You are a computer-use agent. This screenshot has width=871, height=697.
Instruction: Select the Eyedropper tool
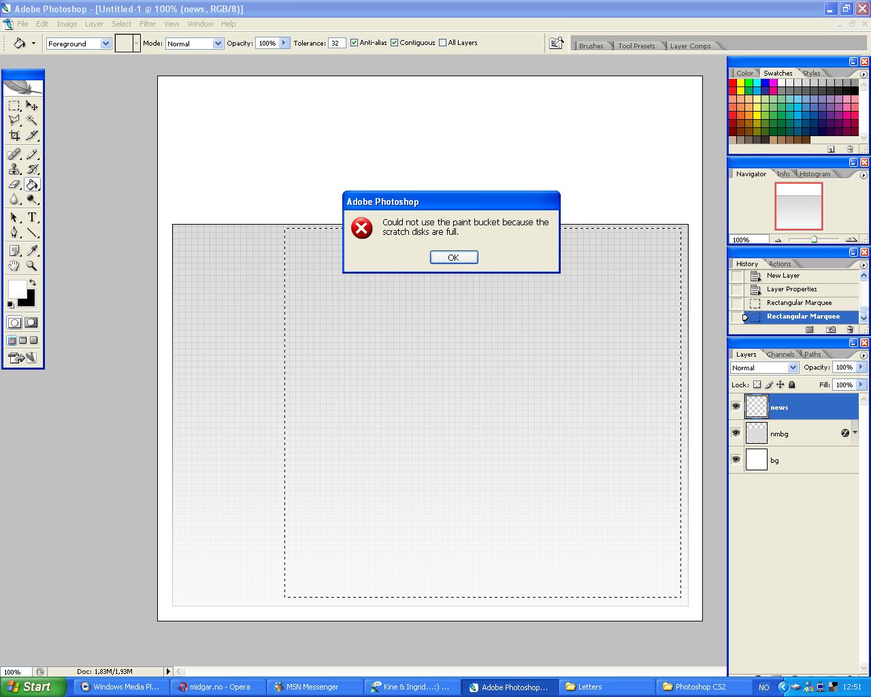[32, 251]
